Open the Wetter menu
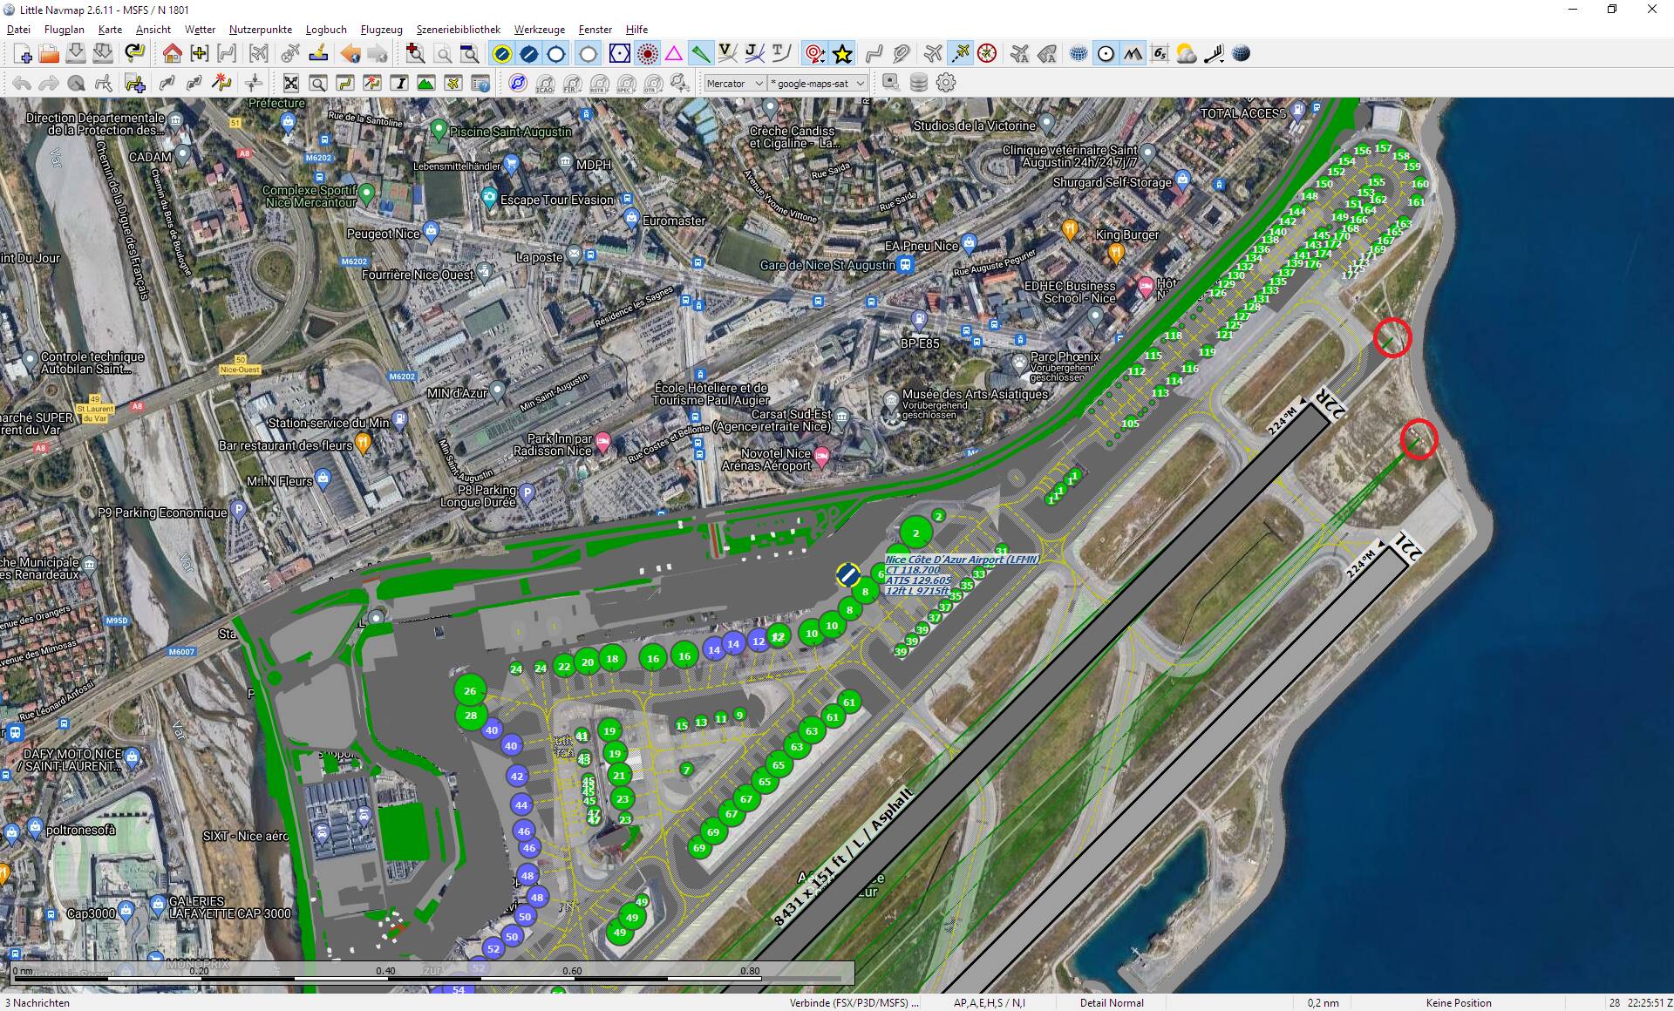The image size is (1674, 1011). (200, 29)
